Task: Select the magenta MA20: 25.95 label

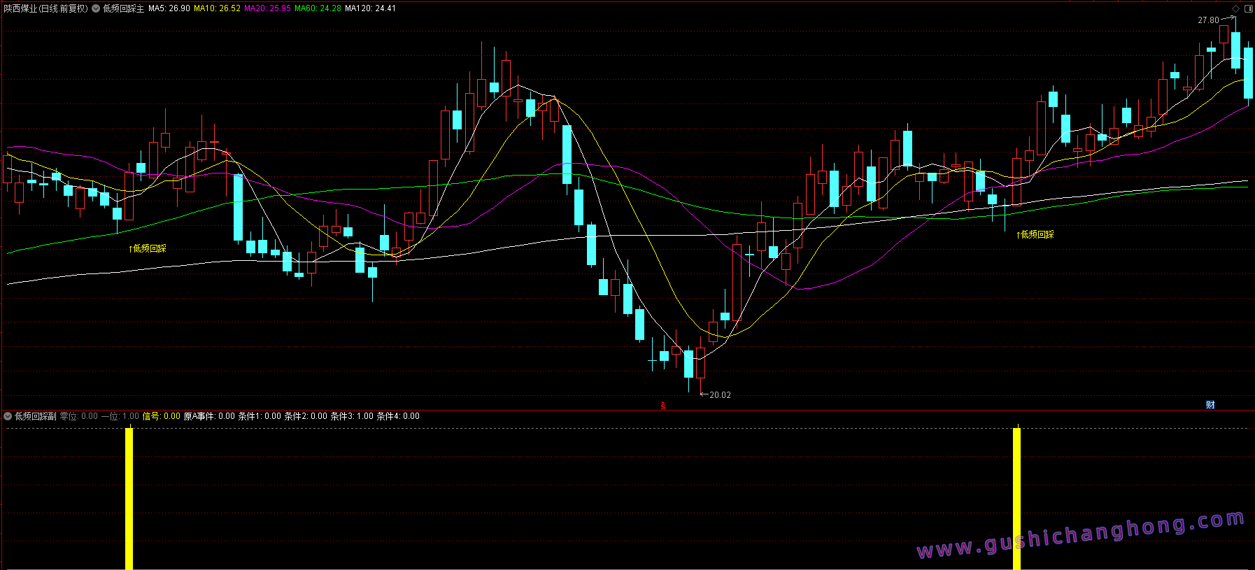Action: [x=267, y=8]
